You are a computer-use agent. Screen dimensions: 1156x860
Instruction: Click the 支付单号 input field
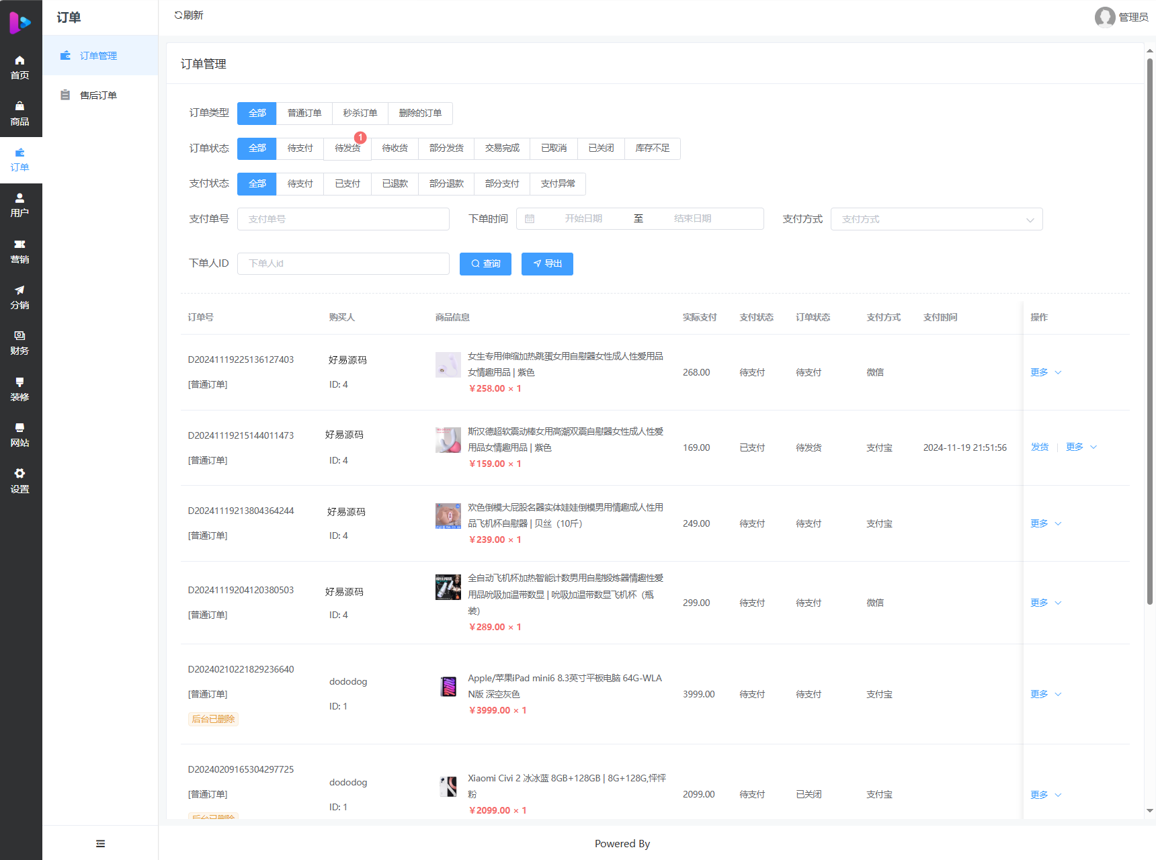click(343, 218)
